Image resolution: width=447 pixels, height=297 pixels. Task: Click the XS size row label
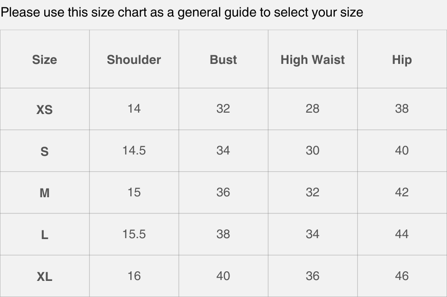click(x=45, y=109)
